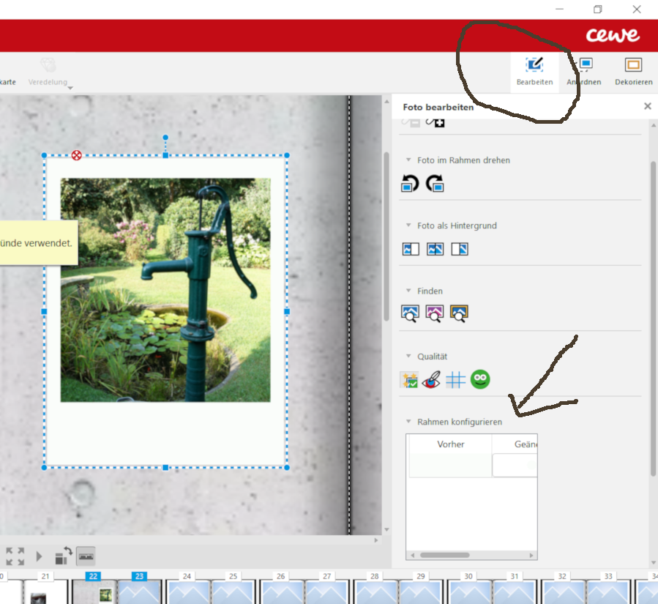This screenshot has height=604, width=658.
Task: Set photo as left page background
Action: 411,250
